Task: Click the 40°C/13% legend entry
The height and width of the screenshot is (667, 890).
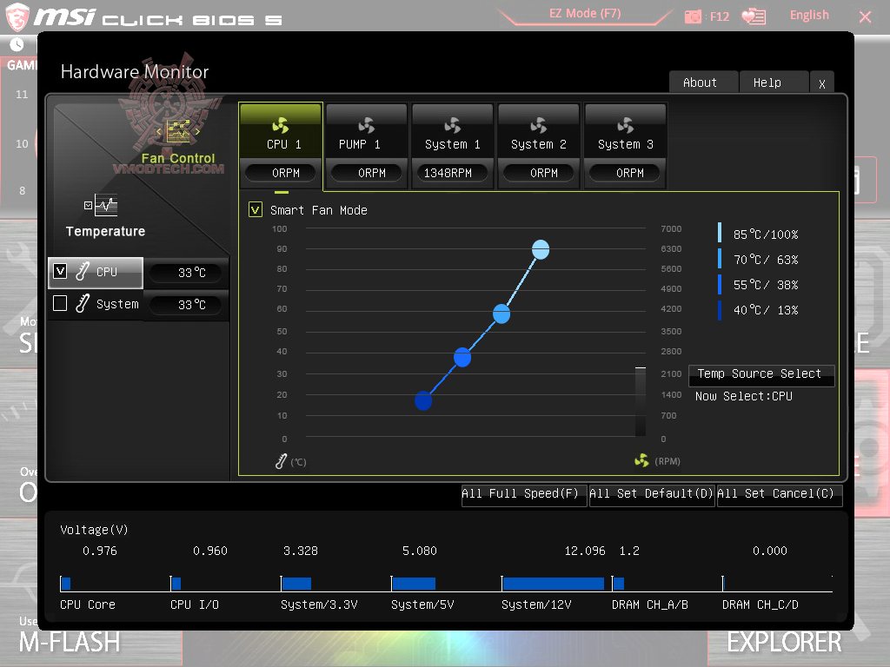Action: [759, 310]
